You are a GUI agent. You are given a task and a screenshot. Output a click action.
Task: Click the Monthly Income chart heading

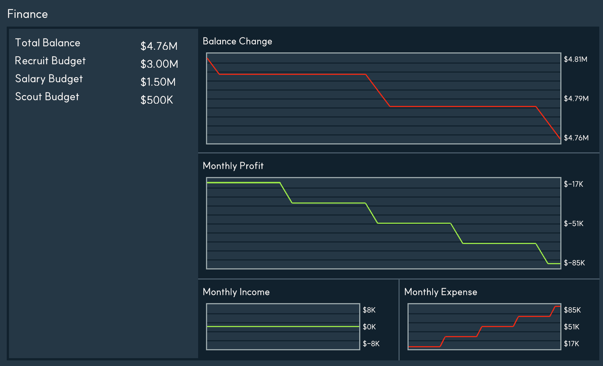pos(236,292)
